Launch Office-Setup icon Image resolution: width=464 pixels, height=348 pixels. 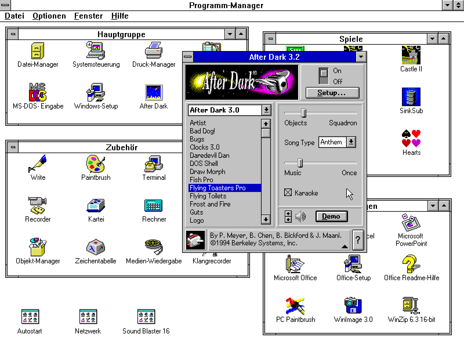353,264
